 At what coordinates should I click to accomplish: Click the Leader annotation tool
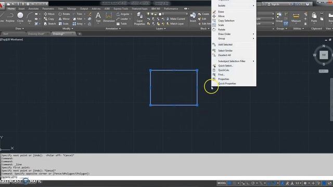pos(122,19)
